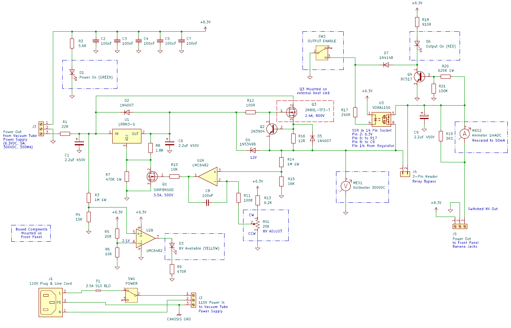This screenshot has width=511, height=328.
Task: Select the Q3 2N80L-TF3-T MOSFET symbol
Action: pyautogui.click(x=292, y=112)
